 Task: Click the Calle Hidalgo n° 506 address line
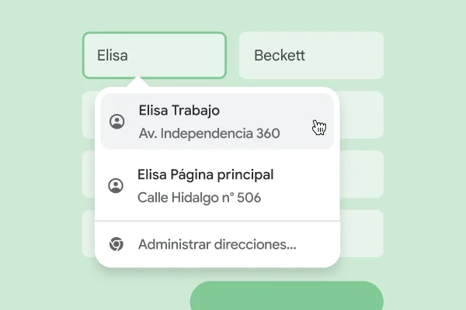pyautogui.click(x=199, y=198)
